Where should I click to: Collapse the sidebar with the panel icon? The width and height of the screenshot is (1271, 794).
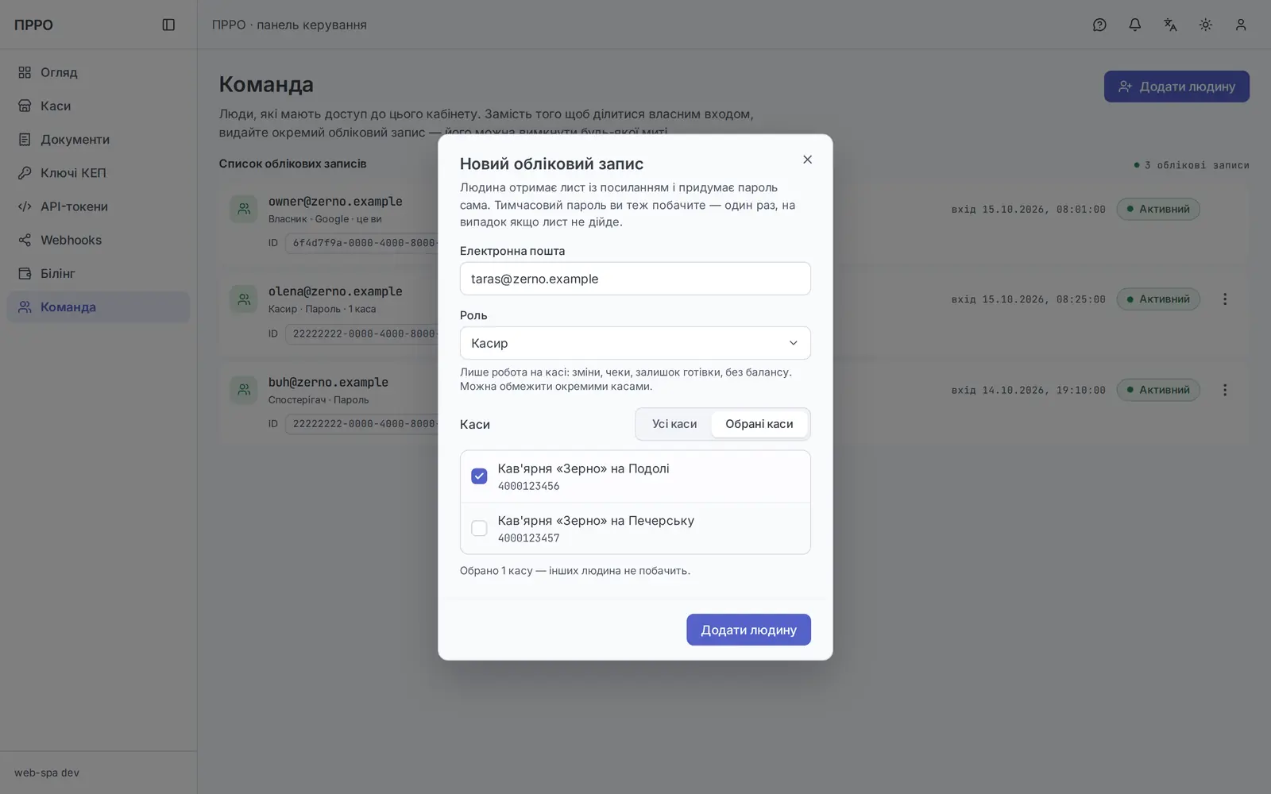click(168, 25)
